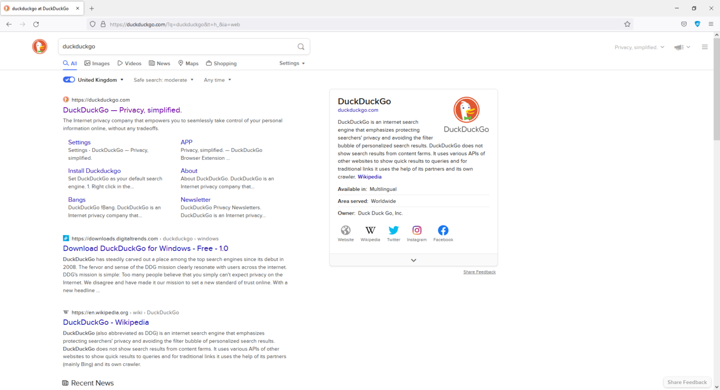
Task: Open Twitter from the knowledge panel
Action: tap(393, 230)
